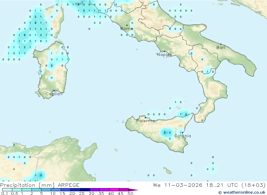Click the 0.1–0.5 mm lightest legend swatch
267x195 pixels.
click(x=7, y=190)
